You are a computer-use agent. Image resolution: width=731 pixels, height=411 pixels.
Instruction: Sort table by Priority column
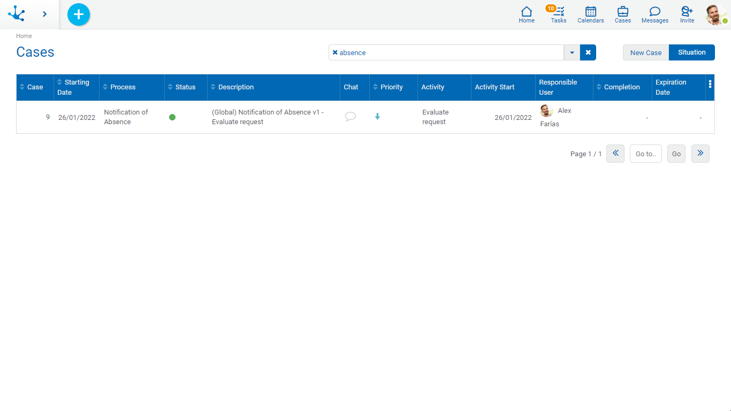pyautogui.click(x=391, y=87)
